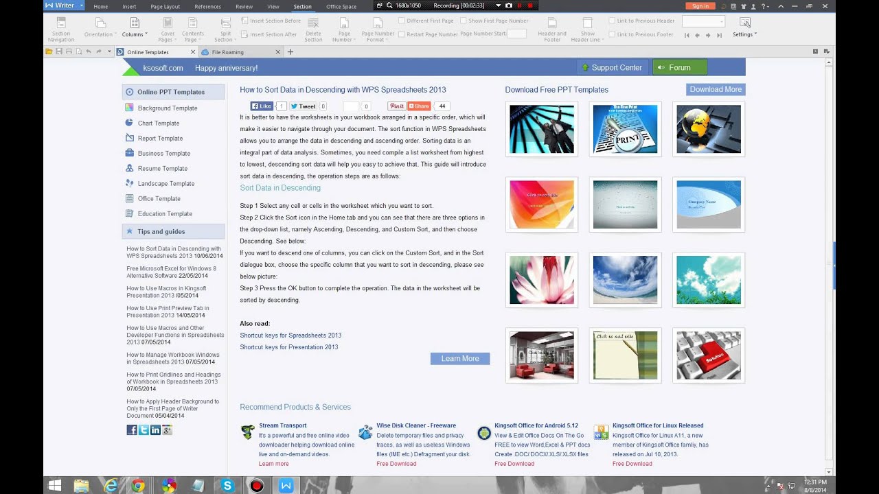Open Internet Explorer from the taskbar
This screenshot has width=879, height=494.
tap(110, 486)
